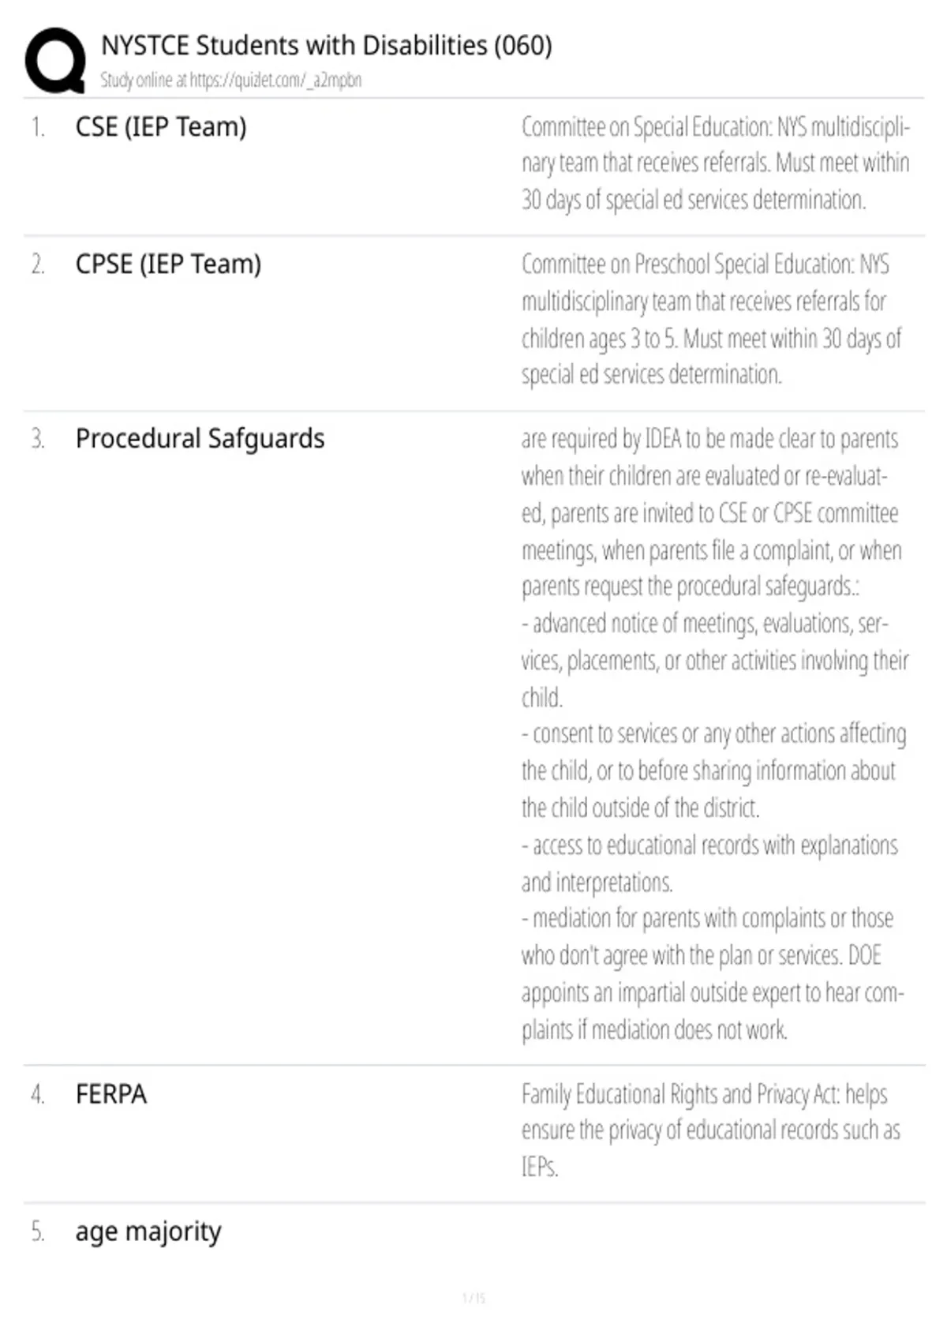This screenshot has width=947, height=1342.
Task: Click the Committee on Preschool Special Education definition
Action: click(711, 320)
